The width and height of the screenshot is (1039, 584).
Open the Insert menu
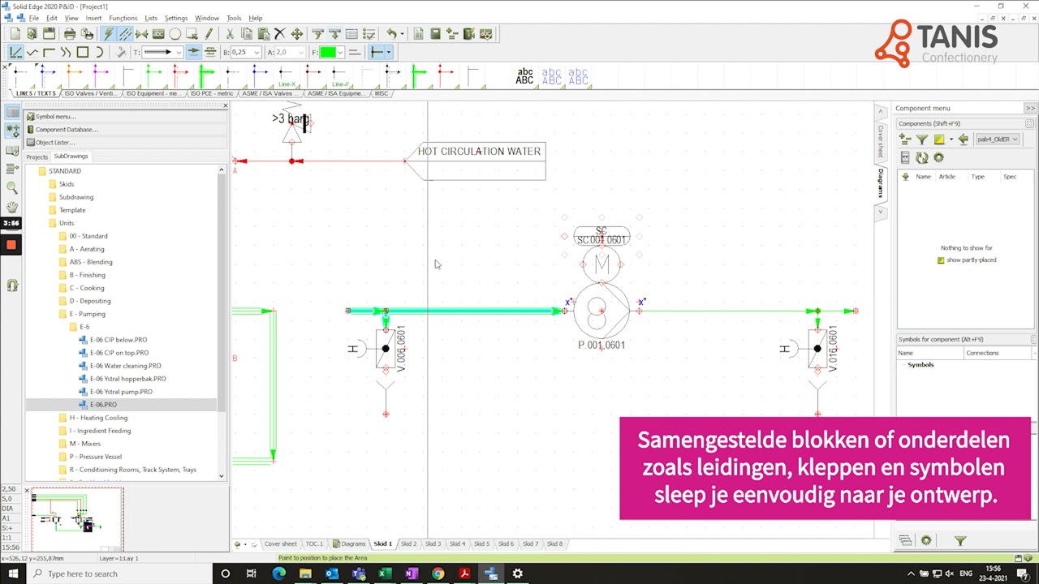93,18
